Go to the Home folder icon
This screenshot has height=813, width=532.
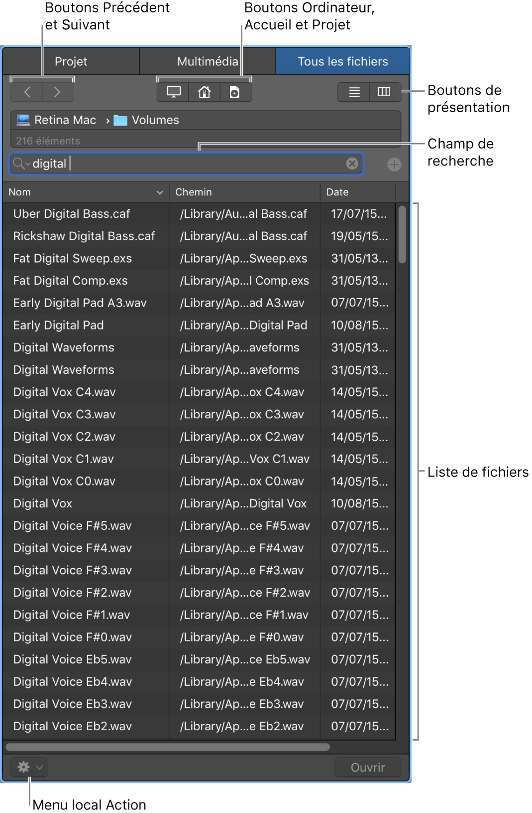204,92
